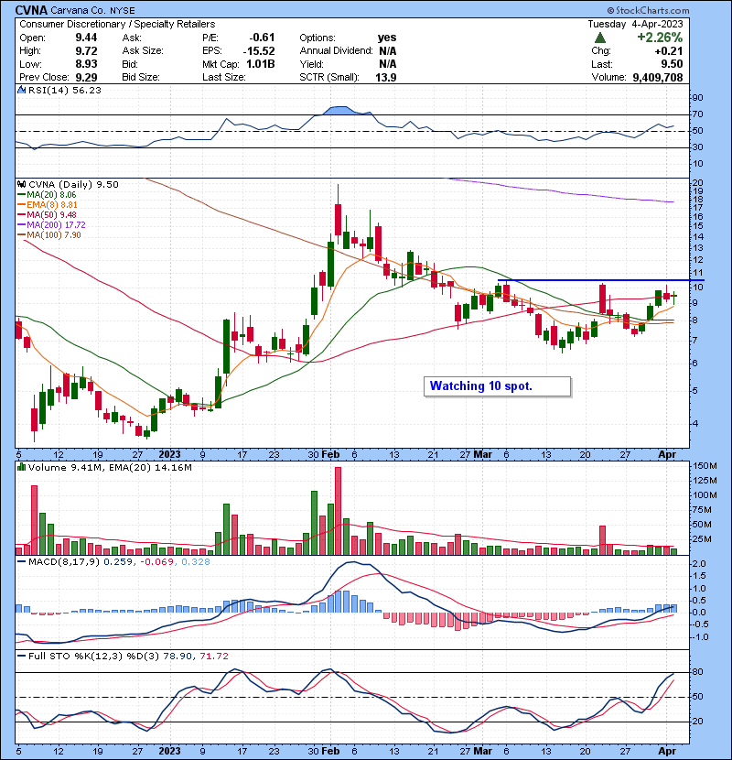732x760 pixels.
Task: Click the EPS value -15.52
Action: click(259, 51)
